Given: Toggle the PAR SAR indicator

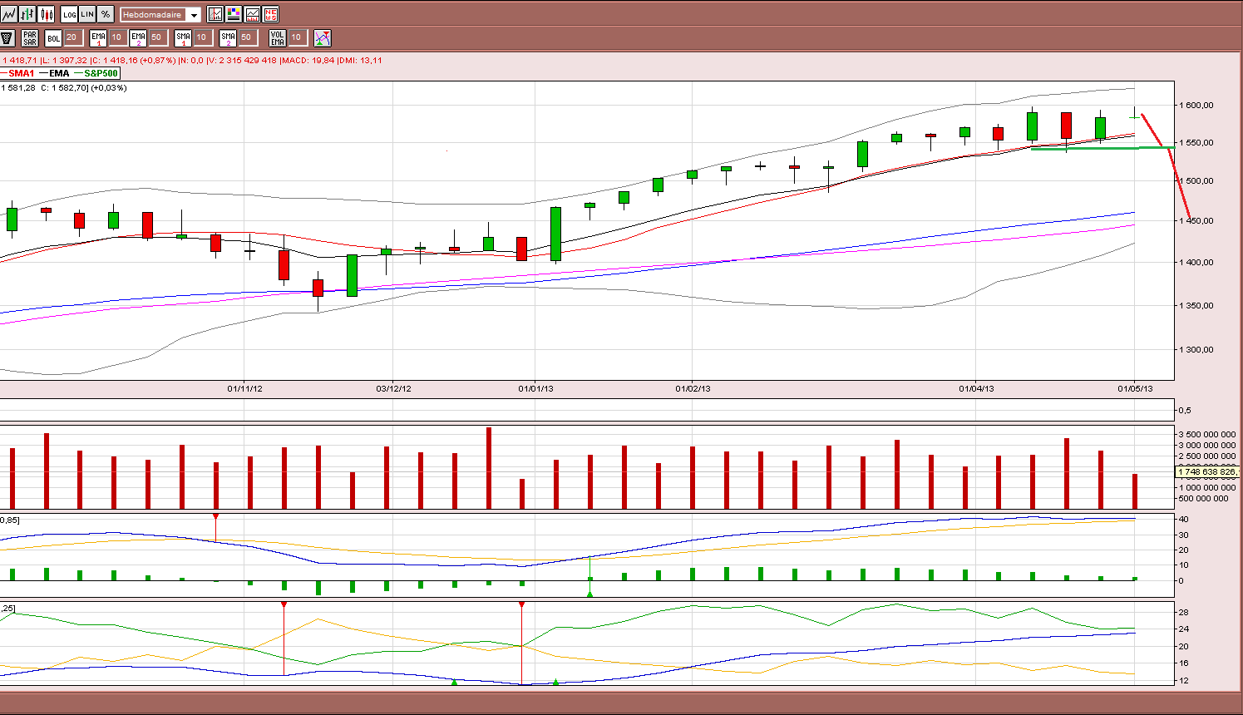Looking at the screenshot, I should click(x=30, y=37).
